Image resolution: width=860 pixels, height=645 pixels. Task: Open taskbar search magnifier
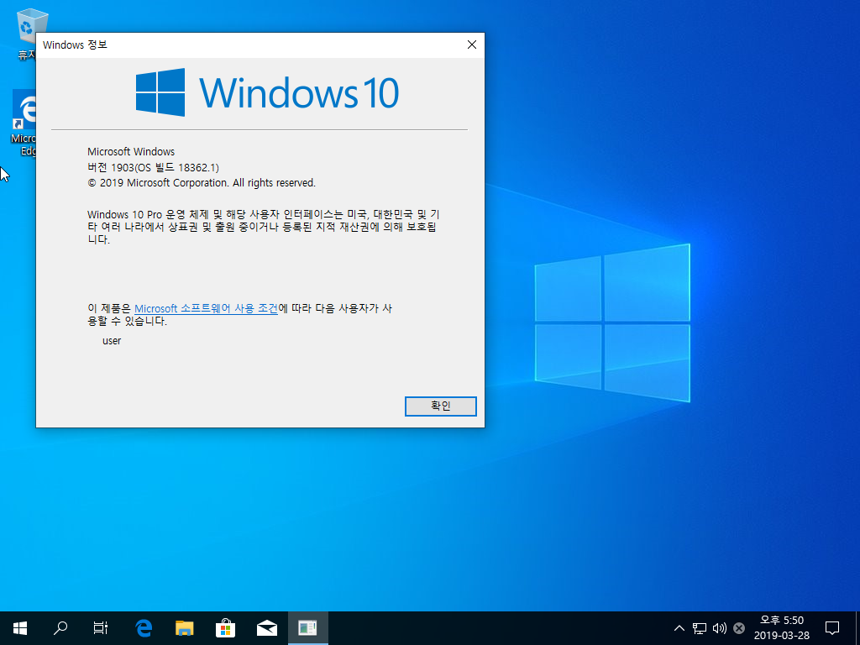coord(60,628)
